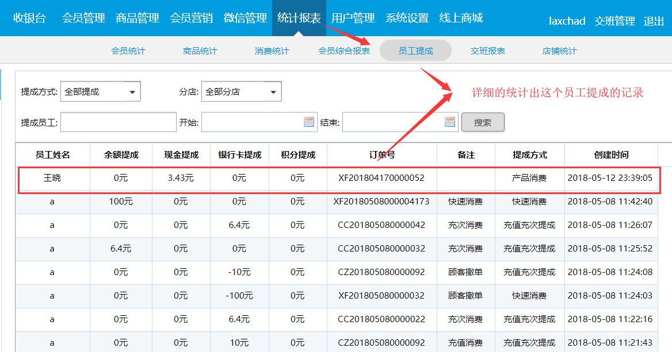Open the 会员综合报表 tab
Image resolution: width=672 pixels, height=352 pixels.
point(344,51)
